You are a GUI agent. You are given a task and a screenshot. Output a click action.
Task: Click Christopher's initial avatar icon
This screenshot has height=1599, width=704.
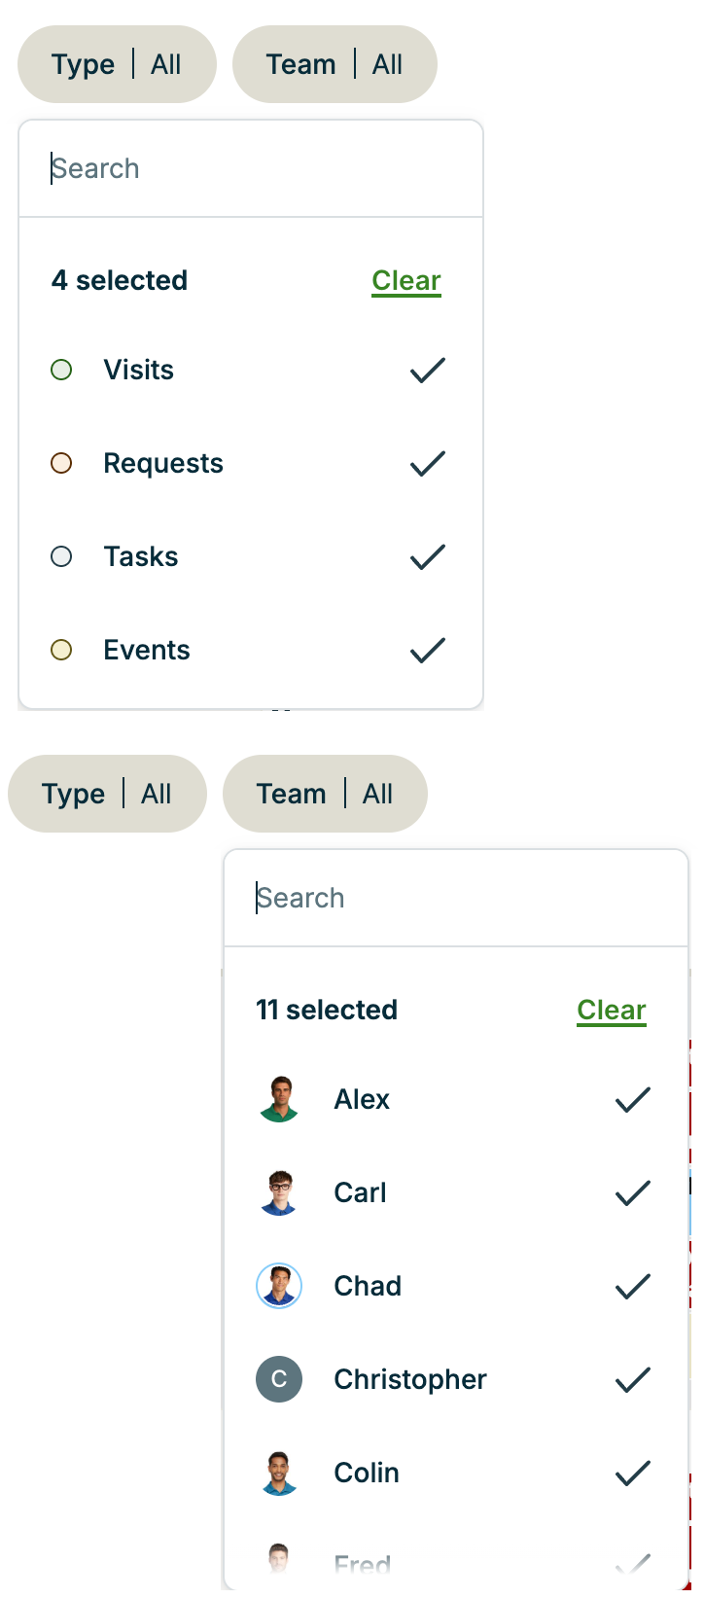click(x=279, y=1379)
